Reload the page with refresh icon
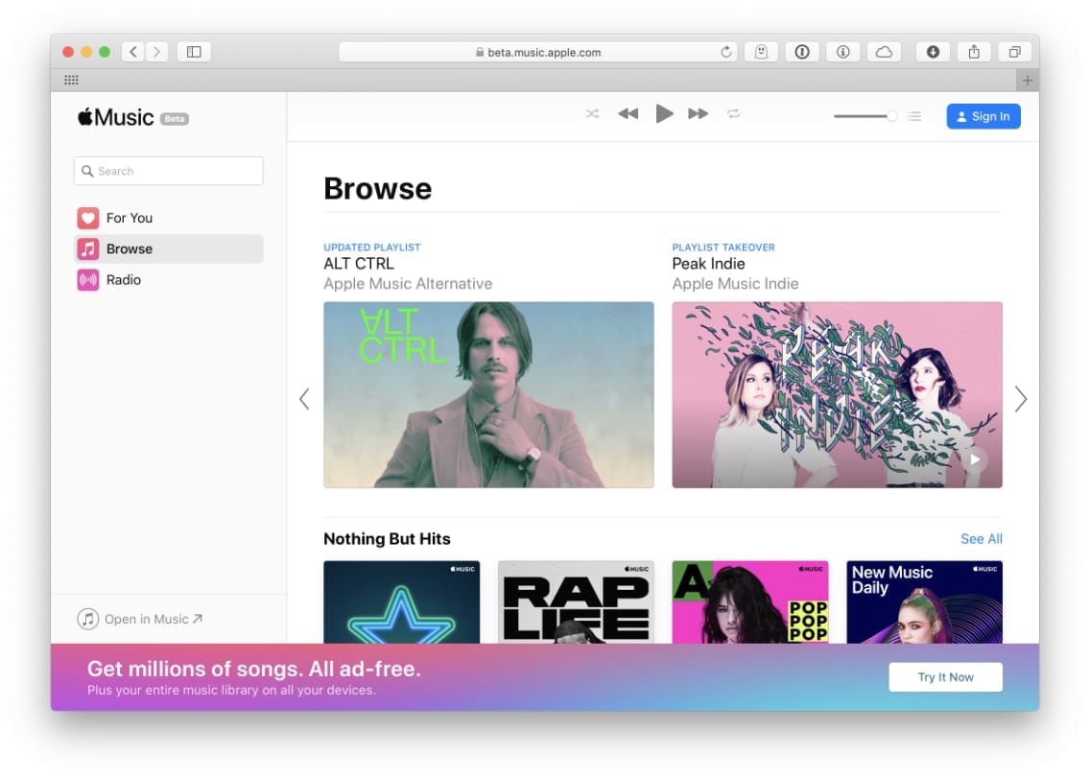Viewport: 1090px width, 778px height. 725,52
